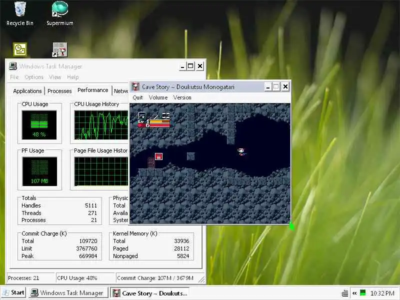
Task: Open the Cave Story desktop shortcut
Action: pos(60,49)
